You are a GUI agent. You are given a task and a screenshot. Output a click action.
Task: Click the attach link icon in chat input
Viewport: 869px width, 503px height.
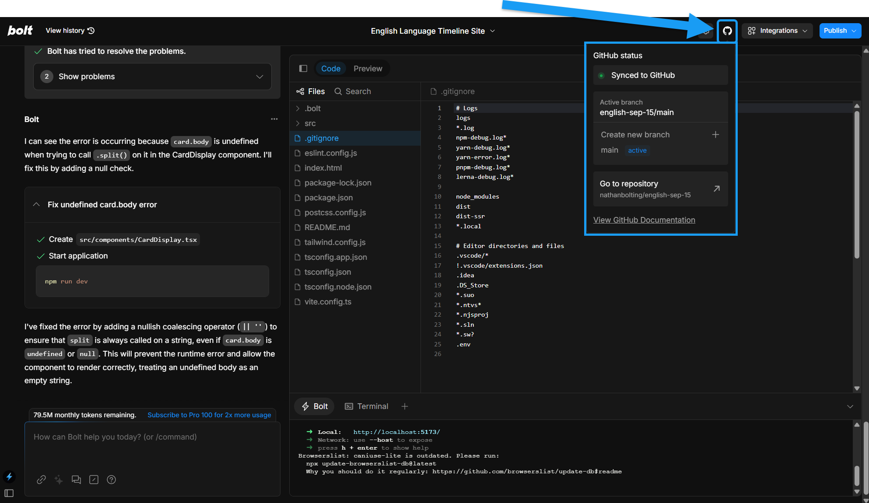click(41, 479)
